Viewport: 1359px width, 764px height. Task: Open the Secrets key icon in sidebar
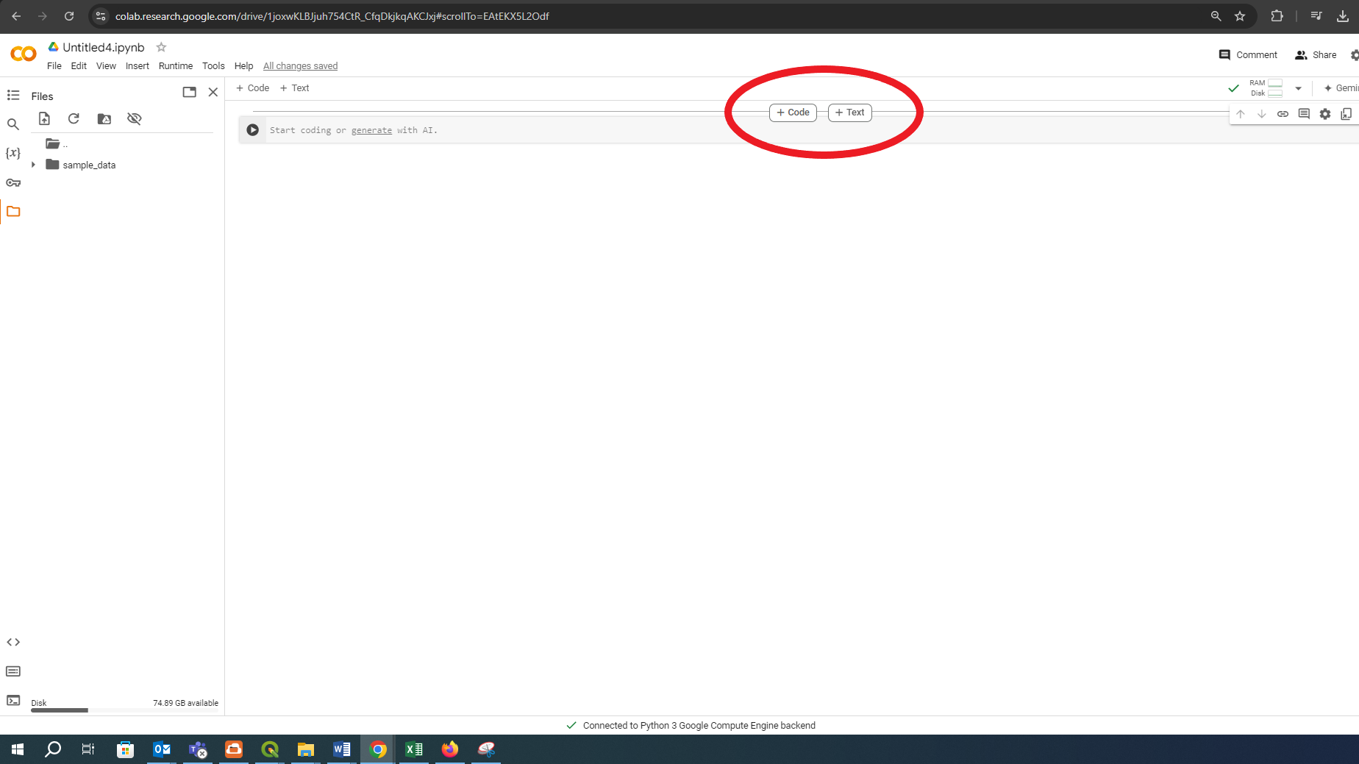13,183
